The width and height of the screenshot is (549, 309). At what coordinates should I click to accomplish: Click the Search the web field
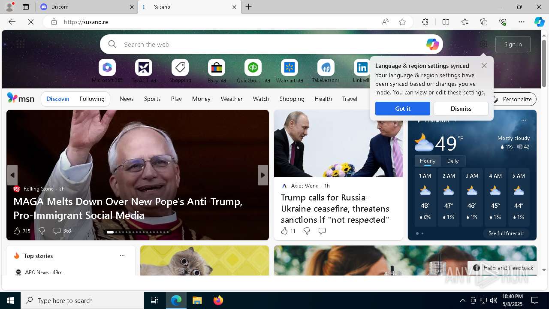coord(272,44)
